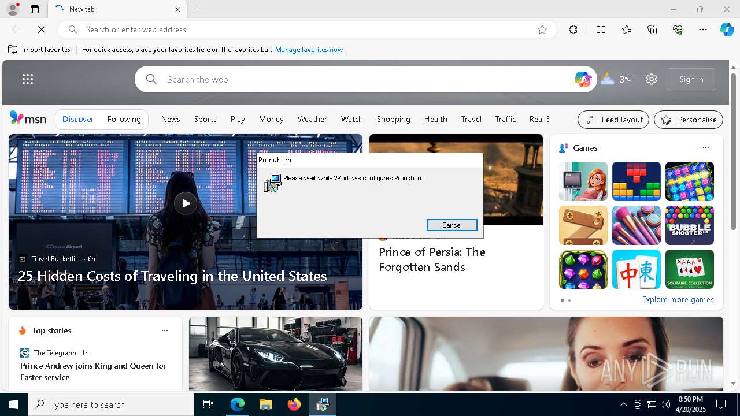Open the Extensions puzzle icon
Viewport: 740px width, 416px height.
pyautogui.click(x=573, y=29)
